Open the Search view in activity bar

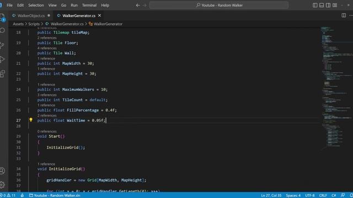click(2, 30)
